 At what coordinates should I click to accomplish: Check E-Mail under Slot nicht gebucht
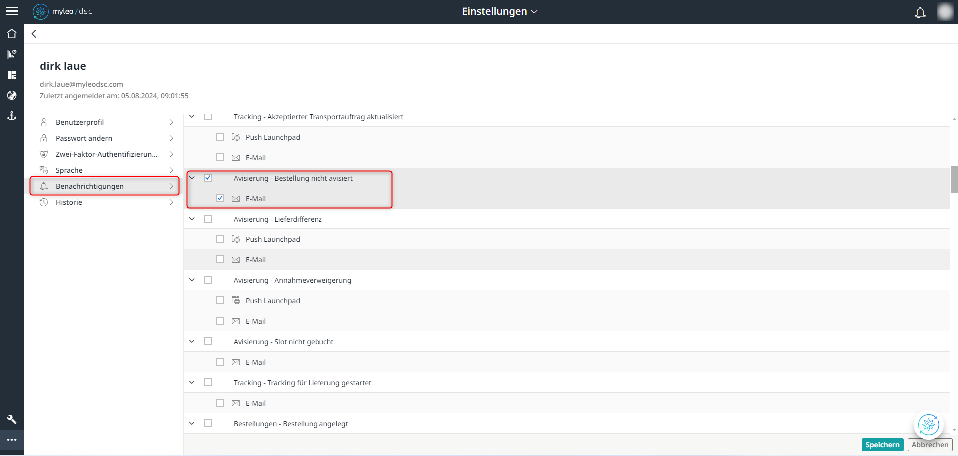[220, 362]
